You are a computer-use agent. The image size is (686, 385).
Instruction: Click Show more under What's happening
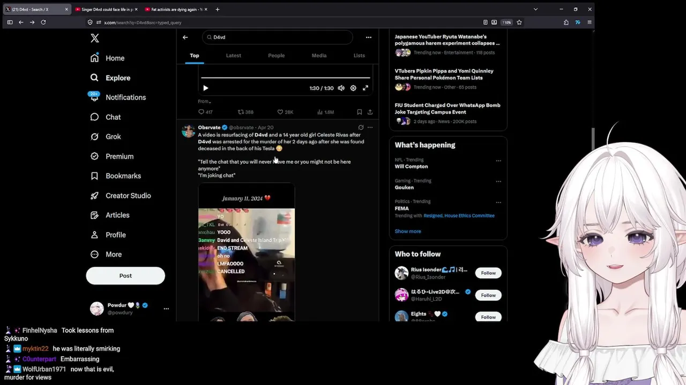[408, 232]
